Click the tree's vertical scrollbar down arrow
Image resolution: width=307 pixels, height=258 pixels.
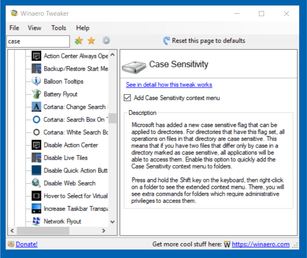(x=113, y=222)
